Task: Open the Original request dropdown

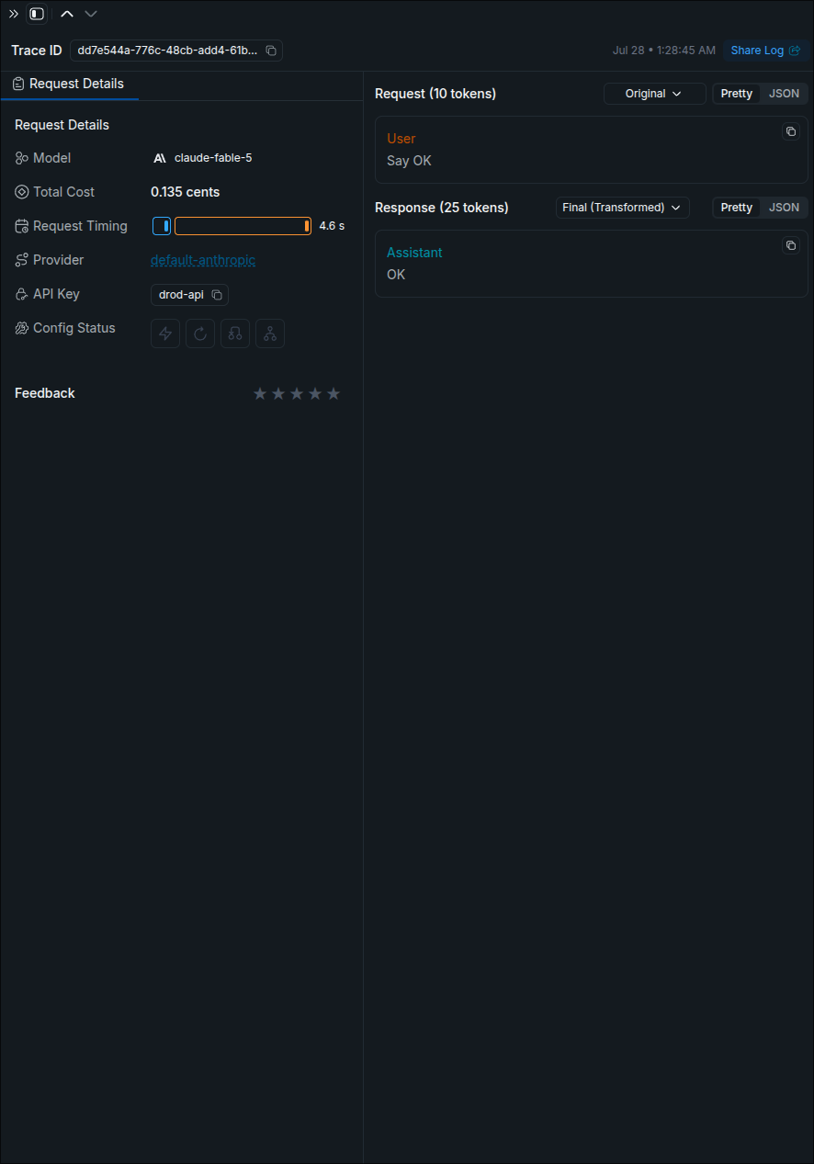Action: [x=654, y=94]
